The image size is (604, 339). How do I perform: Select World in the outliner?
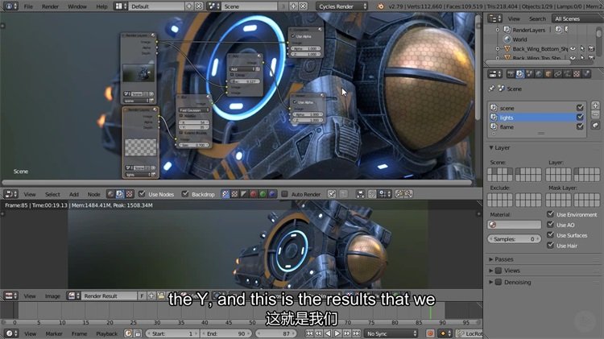click(519, 39)
